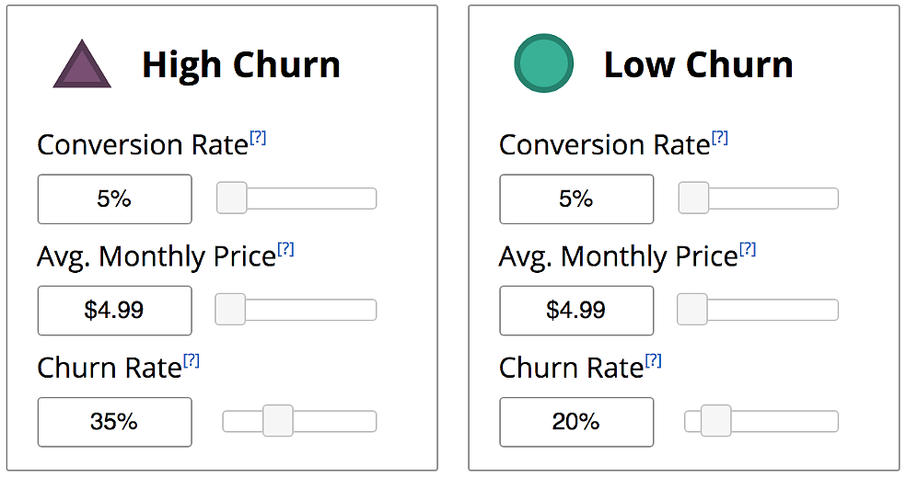This screenshot has width=906, height=477.
Task: Click the High Churn $4.99 monthly price field
Action: click(115, 311)
